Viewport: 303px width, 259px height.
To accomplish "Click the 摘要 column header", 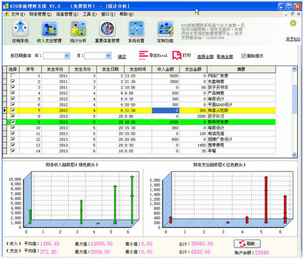I will tap(241, 69).
